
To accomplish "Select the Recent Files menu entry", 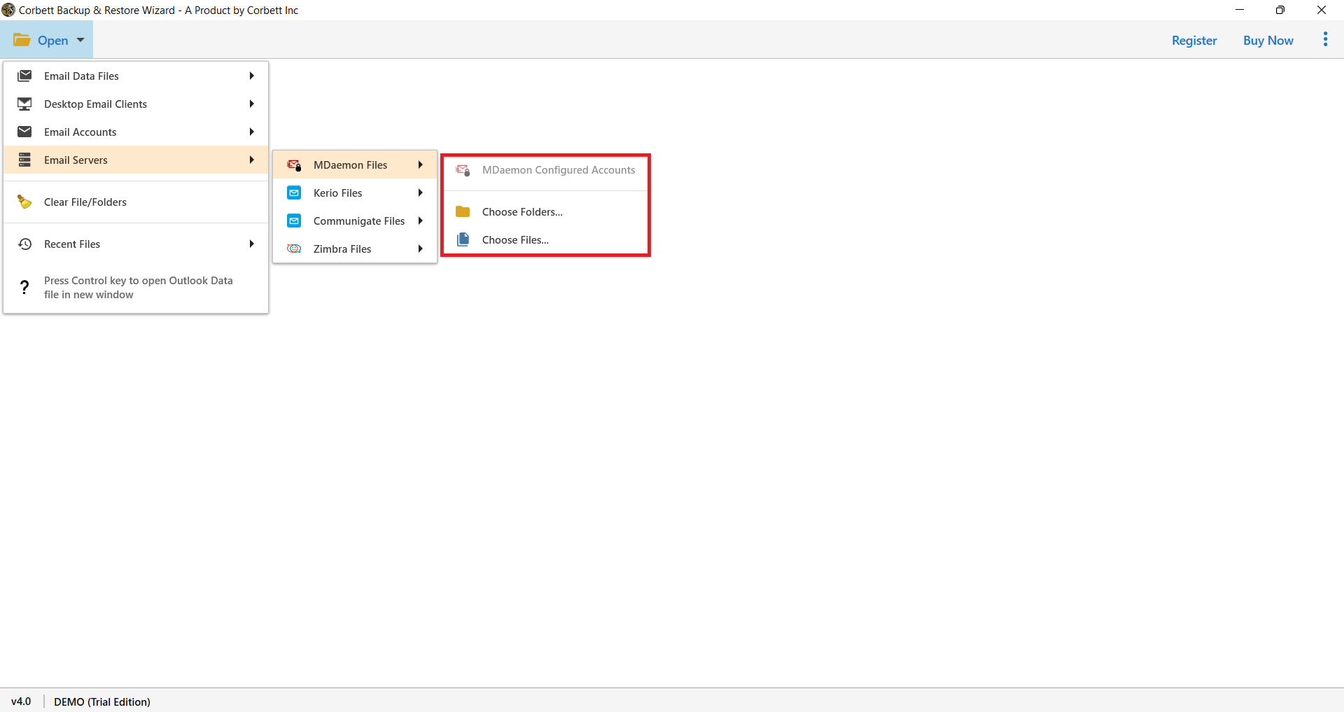I will pos(136,244).
